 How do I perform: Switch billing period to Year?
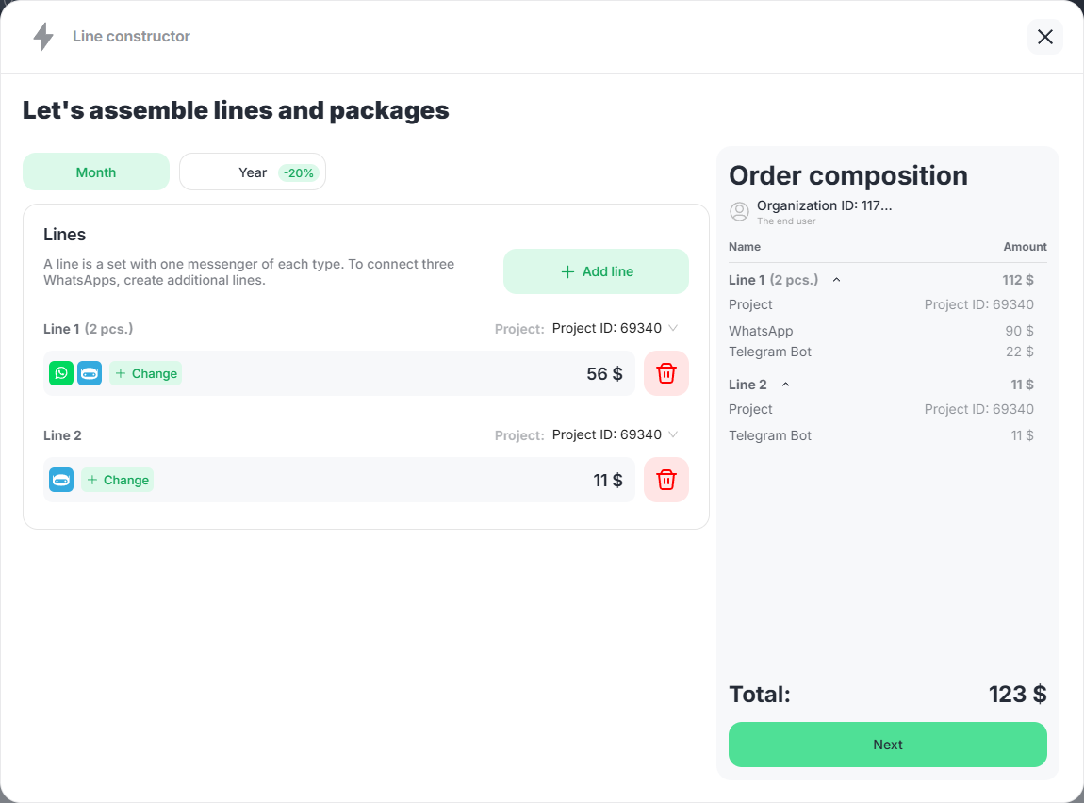click(x=252, y=172)
